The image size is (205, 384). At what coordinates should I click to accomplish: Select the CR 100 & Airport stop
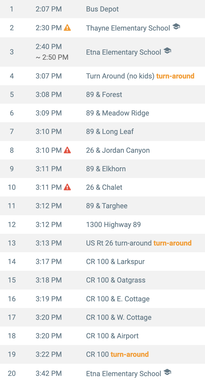102,336
